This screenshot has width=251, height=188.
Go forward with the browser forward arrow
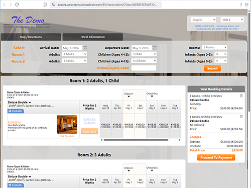[11, 5]
